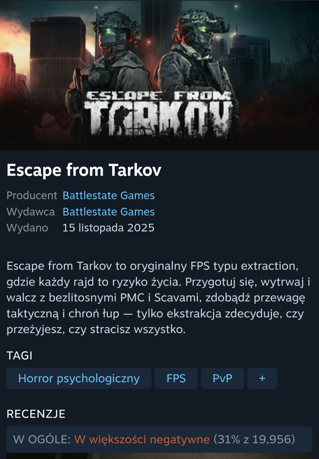Image resolution: width=319 pixels, height=459 pixels.
Task: Click the Wydawca label
Action: [31, 212]
